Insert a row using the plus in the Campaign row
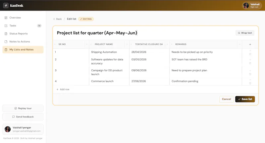This screenshot has width=265, height=143. coord(250,71)
